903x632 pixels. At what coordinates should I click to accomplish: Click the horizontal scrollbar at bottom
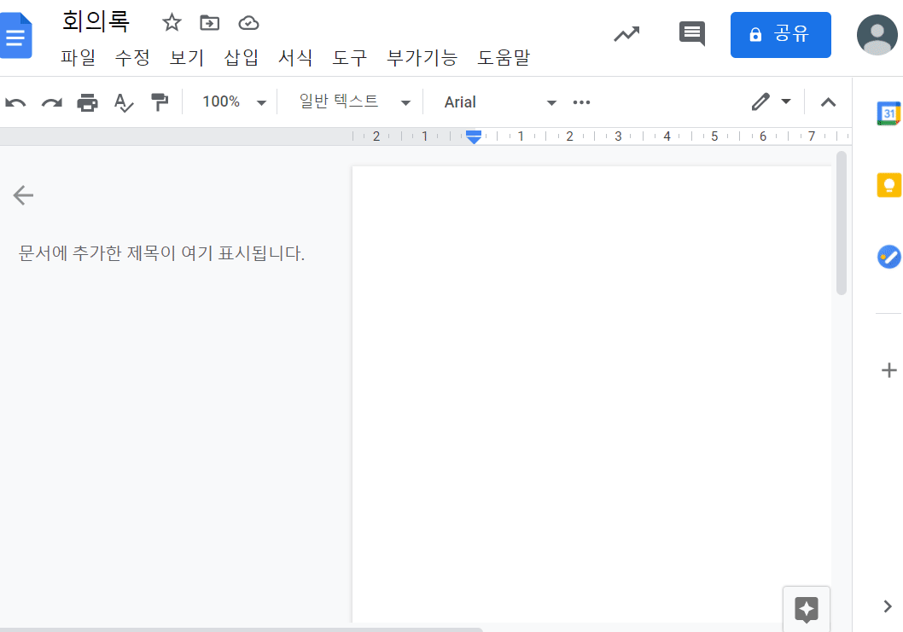(x=241, y=629)
